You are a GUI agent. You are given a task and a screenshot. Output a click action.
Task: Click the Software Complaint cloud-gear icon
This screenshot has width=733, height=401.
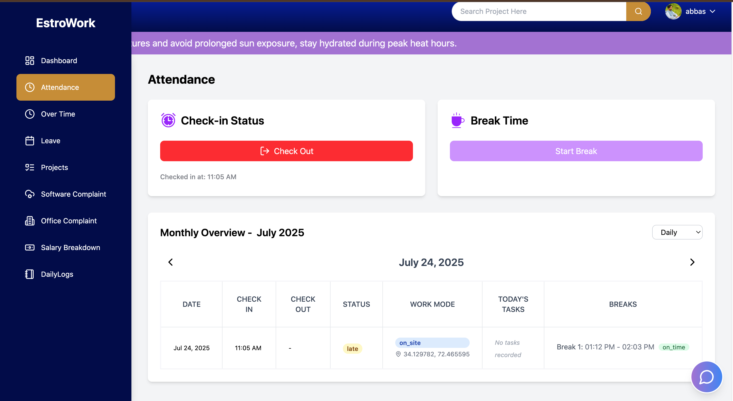pyautogui.click(x=30, y=194)
